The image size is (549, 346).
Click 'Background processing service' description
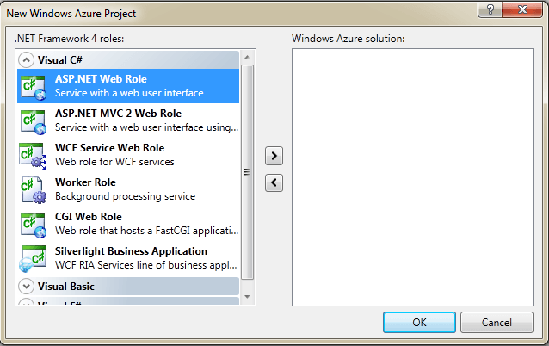[x=125, y=196]
